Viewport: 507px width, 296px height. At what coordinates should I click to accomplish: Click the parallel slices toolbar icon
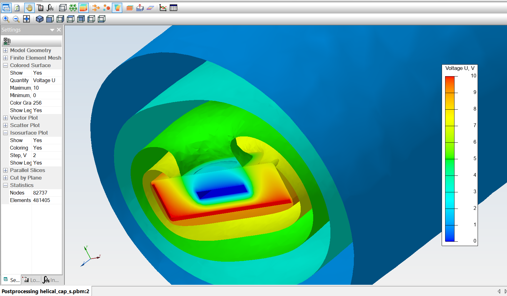pos(130,8)
